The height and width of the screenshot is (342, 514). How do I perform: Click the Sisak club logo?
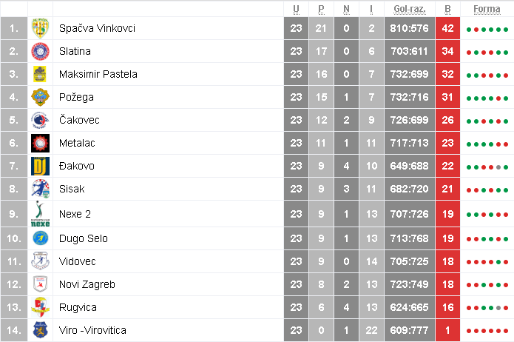39,189
